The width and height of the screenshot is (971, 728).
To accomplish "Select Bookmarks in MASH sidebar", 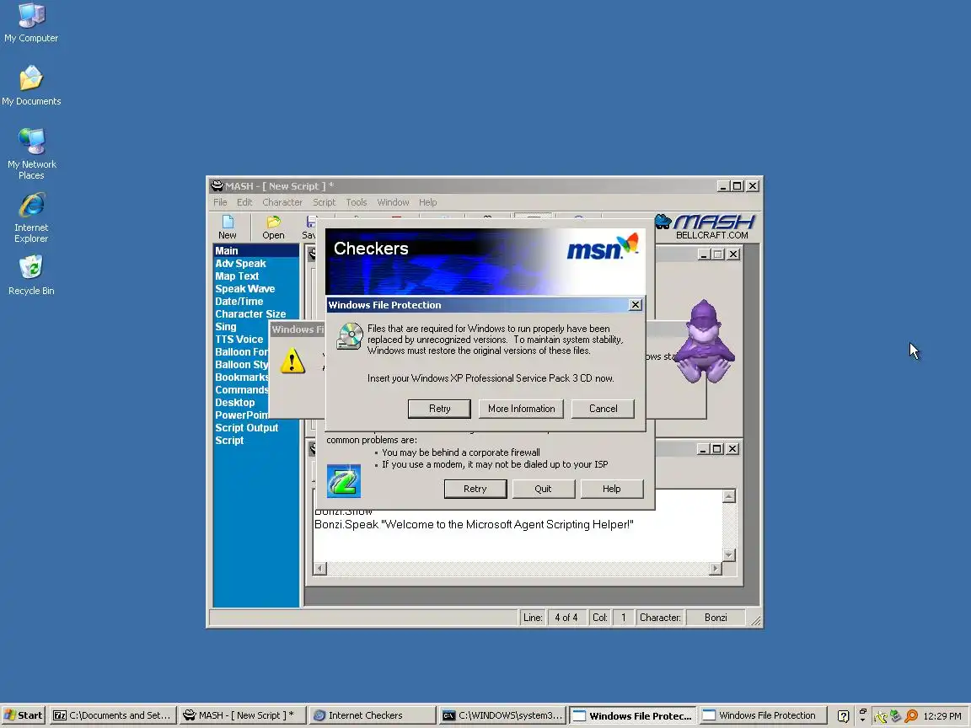I will coord(242,377).
